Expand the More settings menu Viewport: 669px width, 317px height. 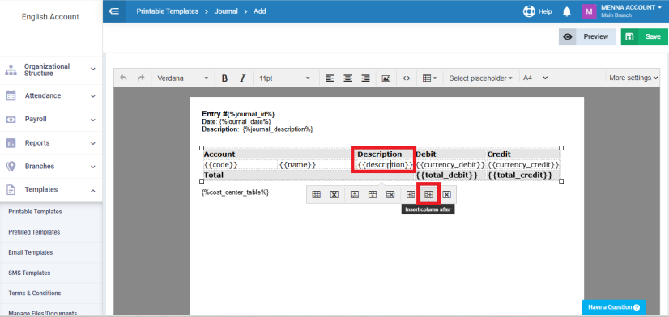[x=633, y=78]
